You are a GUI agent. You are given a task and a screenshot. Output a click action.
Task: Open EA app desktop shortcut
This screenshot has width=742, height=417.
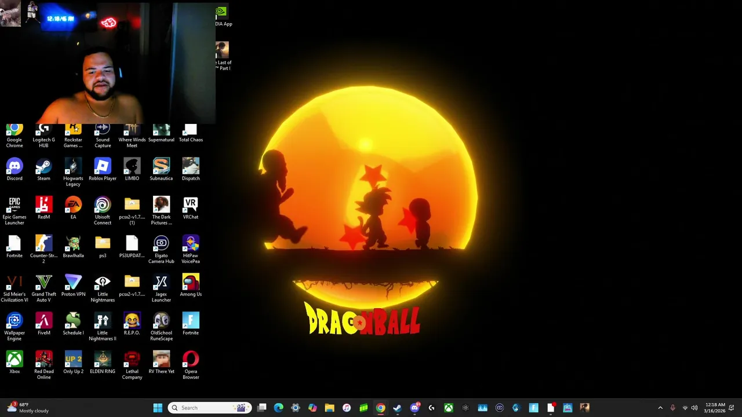[73, 209]
